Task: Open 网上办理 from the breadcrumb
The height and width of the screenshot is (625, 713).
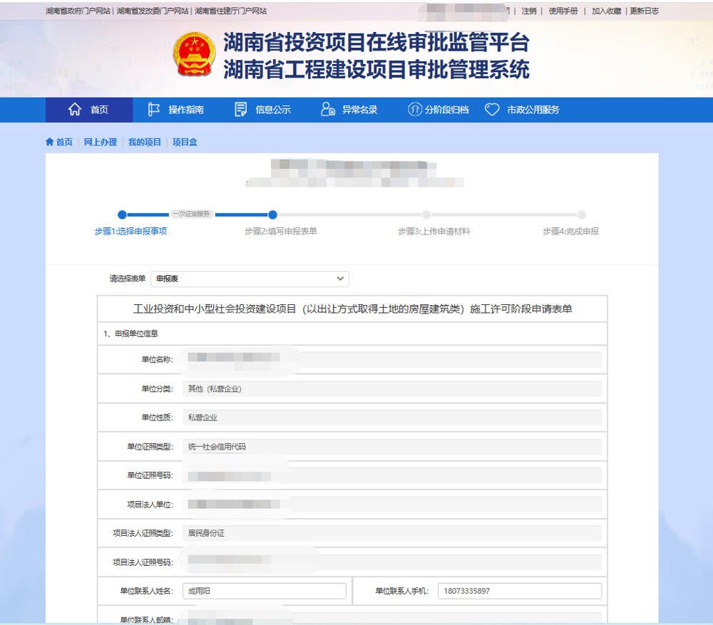Action: tap(100, 142)
